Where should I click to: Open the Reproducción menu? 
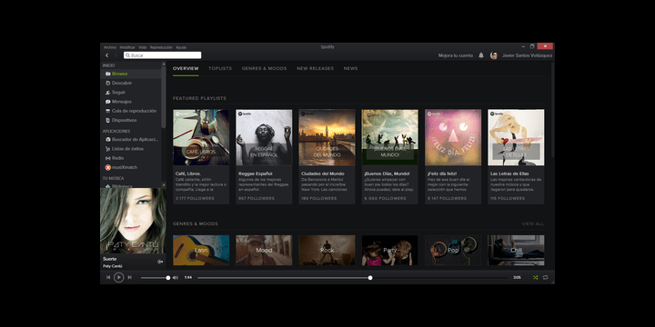click(x=161, y=47)
